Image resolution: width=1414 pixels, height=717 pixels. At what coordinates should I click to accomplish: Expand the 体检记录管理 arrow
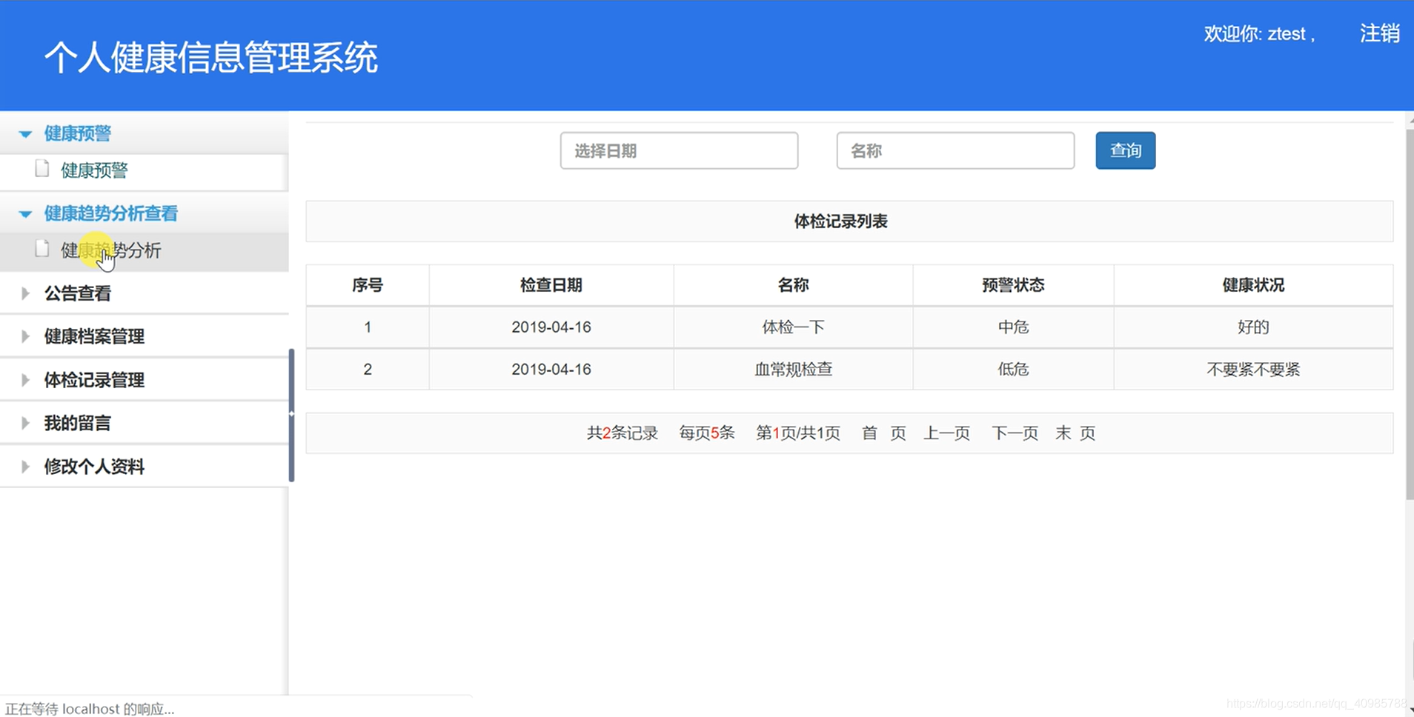pyautogui.click(x=25, y=380)
